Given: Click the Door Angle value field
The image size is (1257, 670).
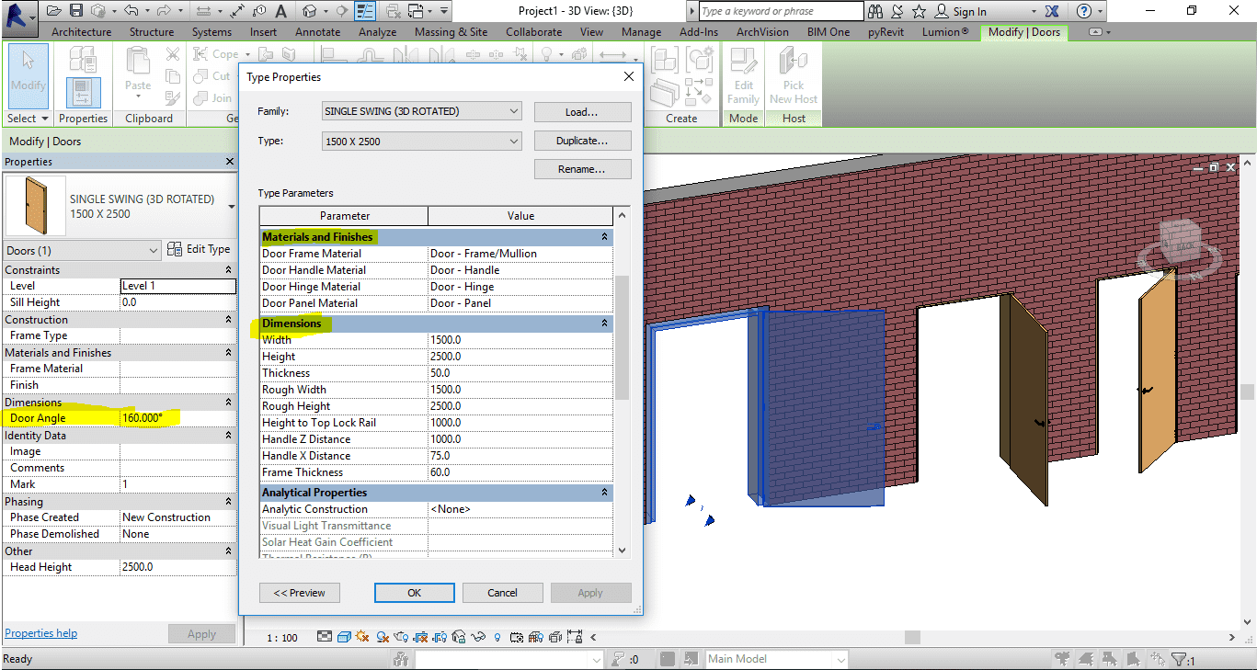Looking at the screenshot, I should coord(177,418).
